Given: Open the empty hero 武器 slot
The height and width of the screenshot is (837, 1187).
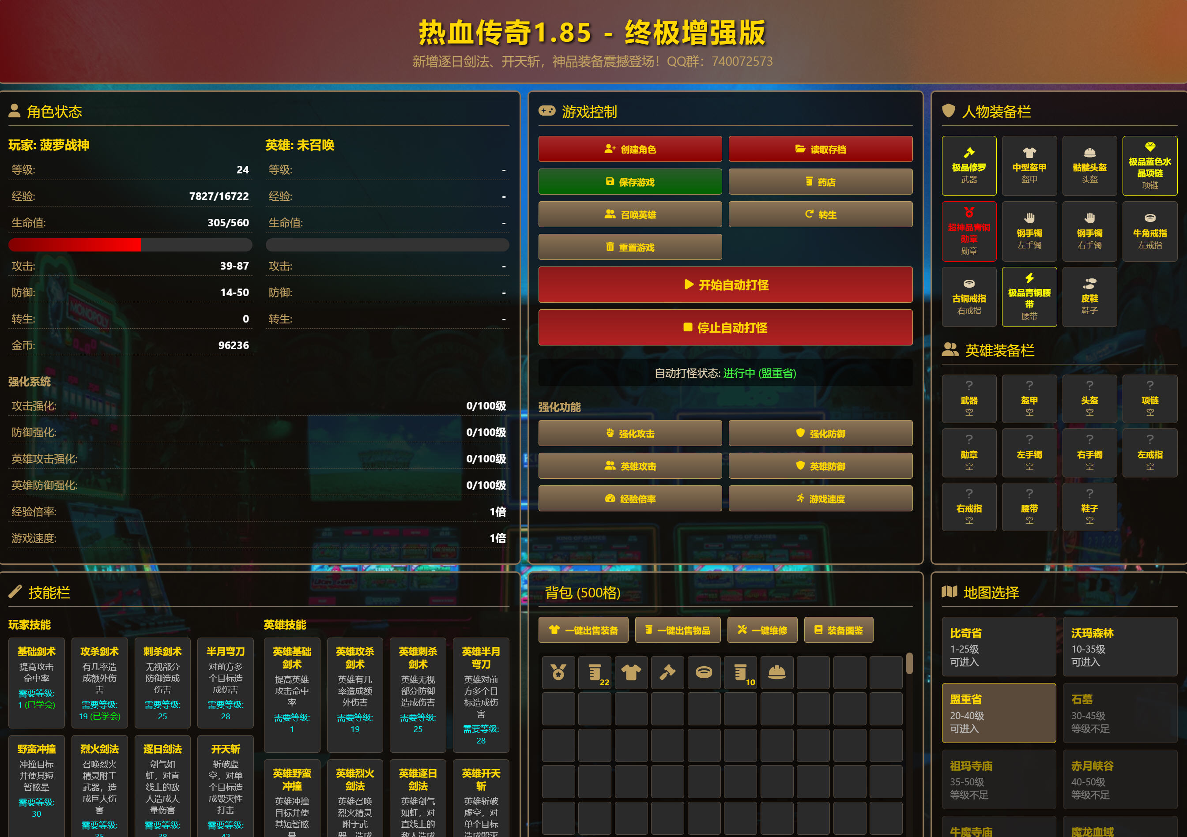Looking at the screenshot, I should (969, 399).
